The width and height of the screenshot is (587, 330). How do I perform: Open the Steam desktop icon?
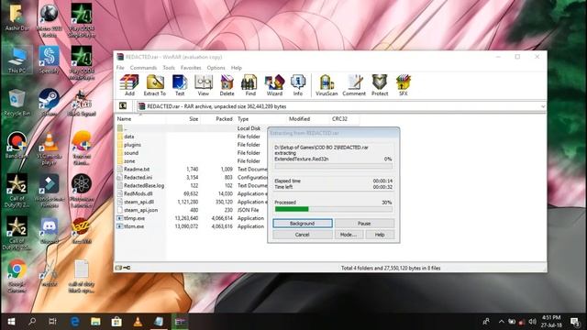tap(49, 102)
